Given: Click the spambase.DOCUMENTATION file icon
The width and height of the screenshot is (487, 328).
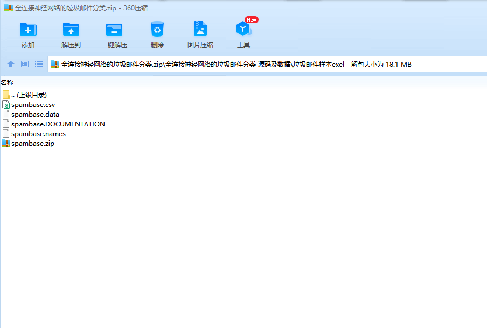Looking at the screenshot, I should click(x=6, y=124).
